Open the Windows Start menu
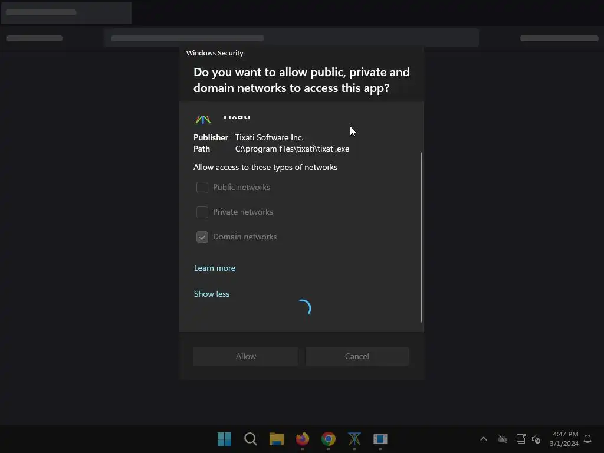 tap(224, 439)
